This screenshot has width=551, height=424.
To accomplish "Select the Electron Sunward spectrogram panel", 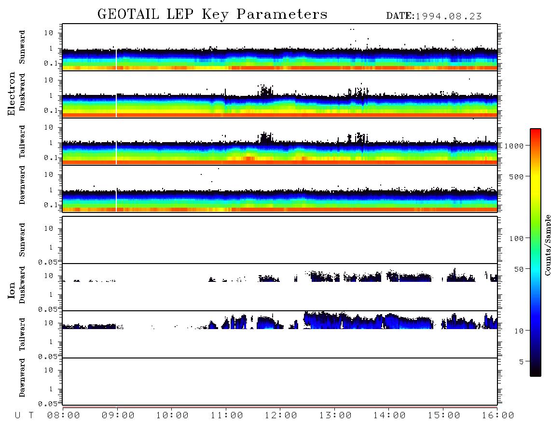I will pyautogui.click(x=280, y=47).
